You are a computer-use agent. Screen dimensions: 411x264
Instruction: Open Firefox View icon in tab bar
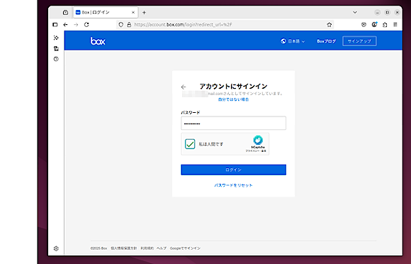tap(65, 12)
